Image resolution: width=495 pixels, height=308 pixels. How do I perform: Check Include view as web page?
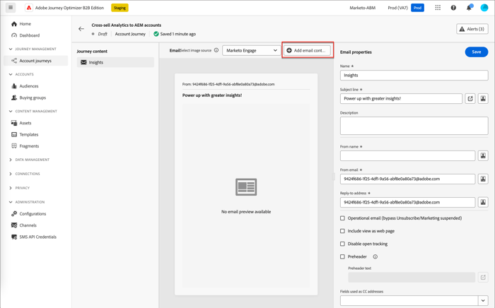click(x=342, y=231)
